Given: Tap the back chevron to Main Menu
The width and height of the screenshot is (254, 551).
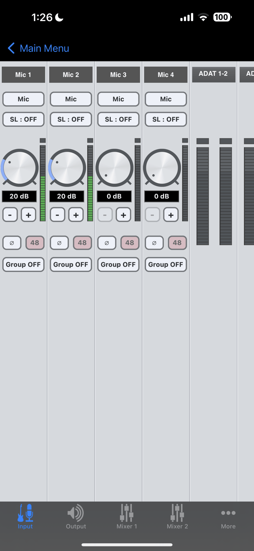Looking at the screenshot, I should point(11,48).
